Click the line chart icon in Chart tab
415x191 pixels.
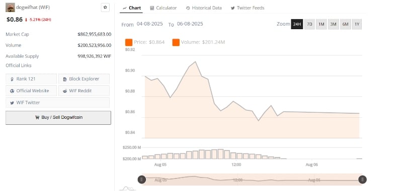click(125, 8)
